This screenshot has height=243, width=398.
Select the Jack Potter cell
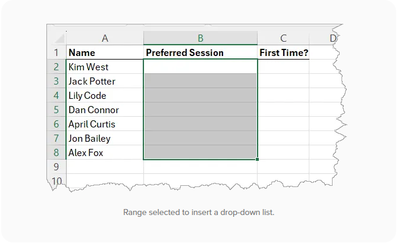pos(105,82)
